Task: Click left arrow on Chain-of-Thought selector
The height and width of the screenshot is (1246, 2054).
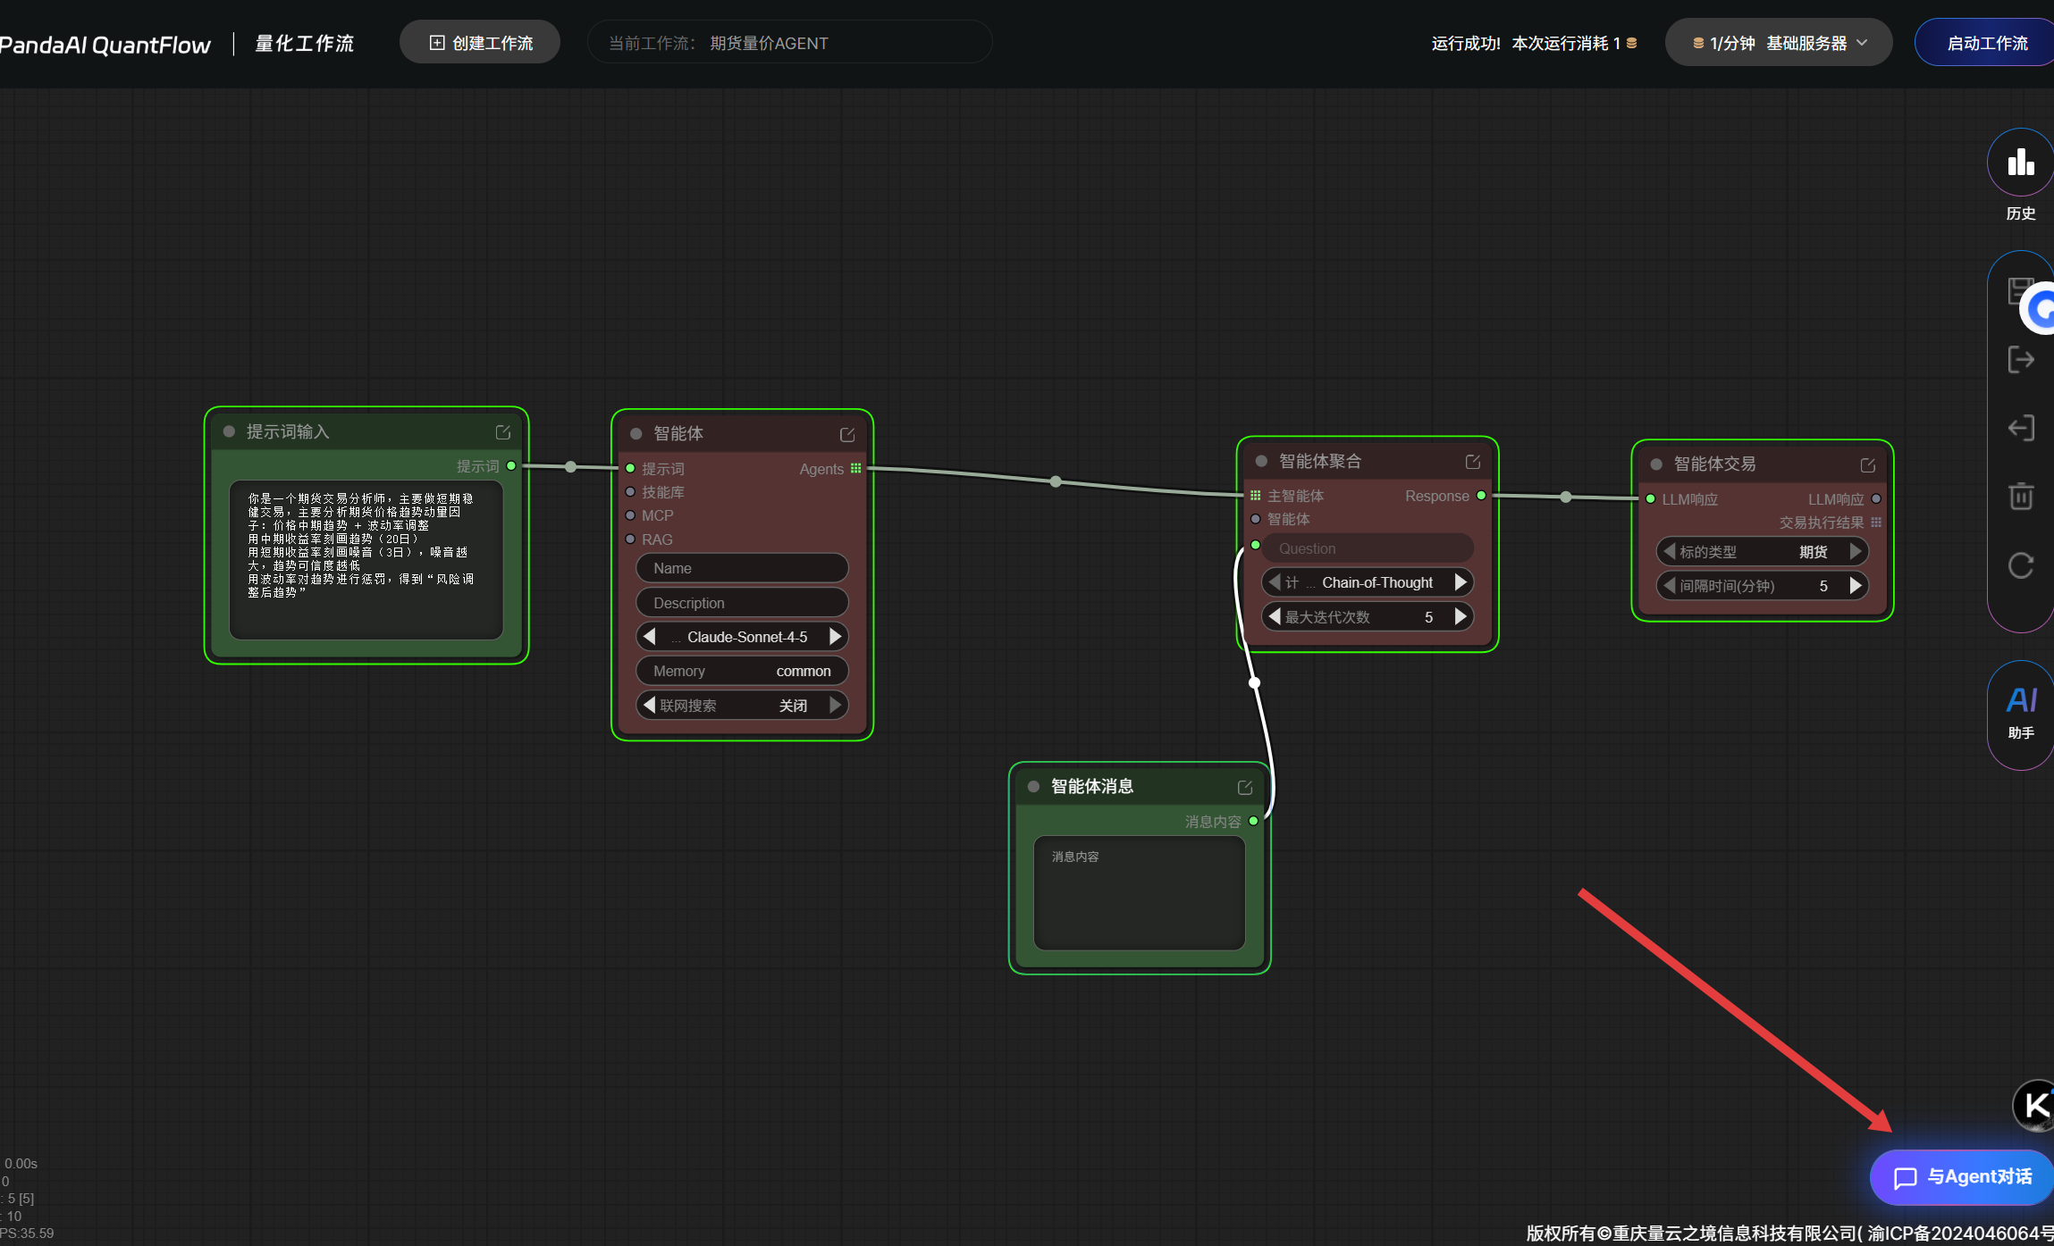Action: point(1274,582)
